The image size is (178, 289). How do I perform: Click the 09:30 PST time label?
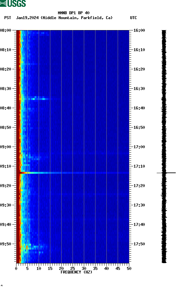pos(5,205)
